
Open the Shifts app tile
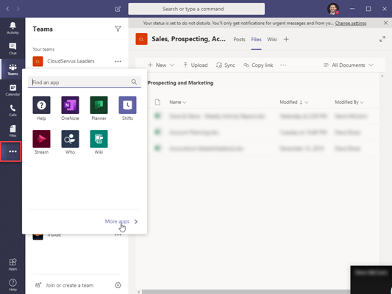pos(127,108)
